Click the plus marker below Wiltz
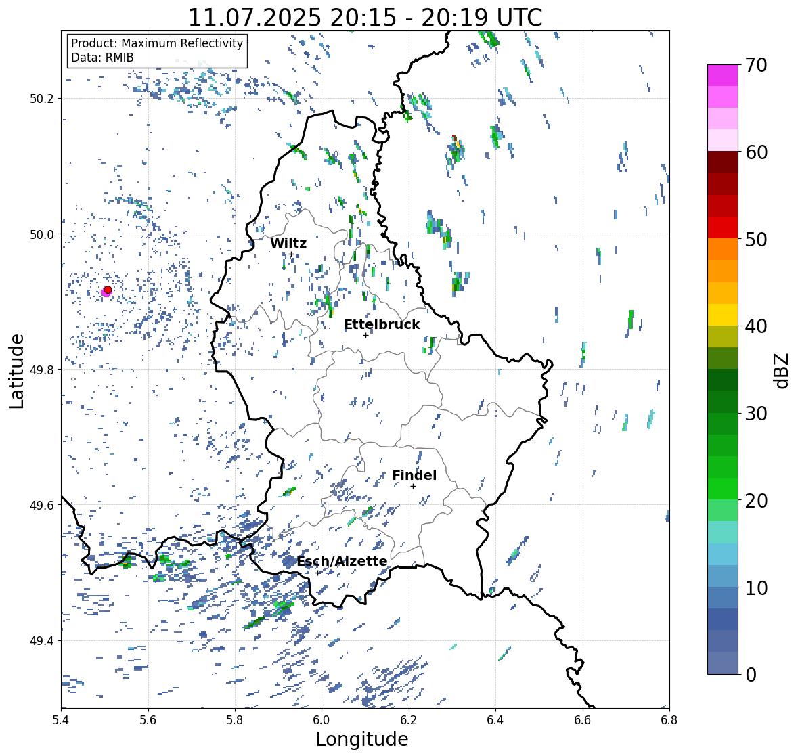The image size is (798, 756). [291, 254]
